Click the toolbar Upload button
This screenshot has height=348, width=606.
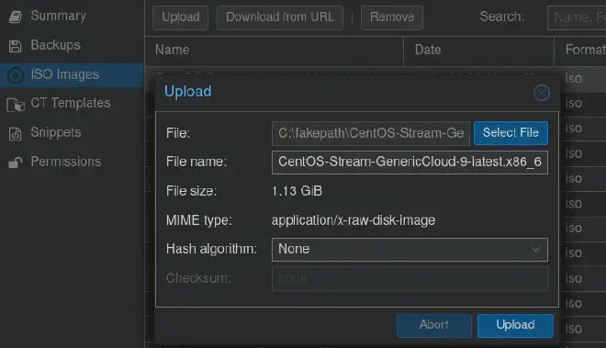181,17
